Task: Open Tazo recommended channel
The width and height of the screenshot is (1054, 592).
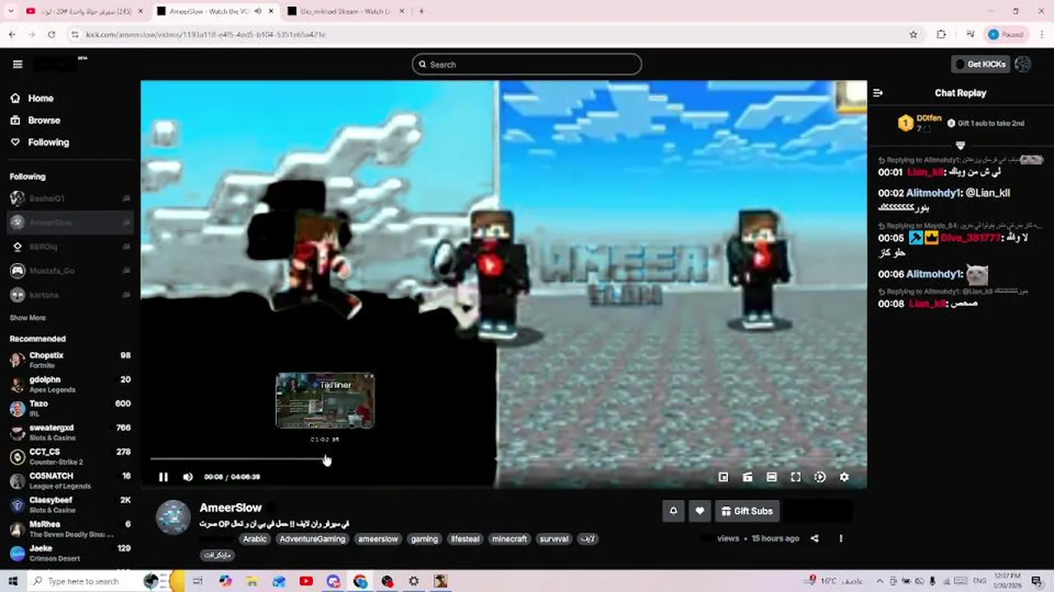Action: [70, 409]
